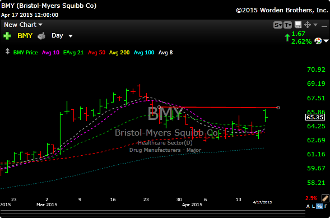The height and width of the screenshot is (218, 330).
Task: Click the 1.67 net change value
Action: click(298, 34)
